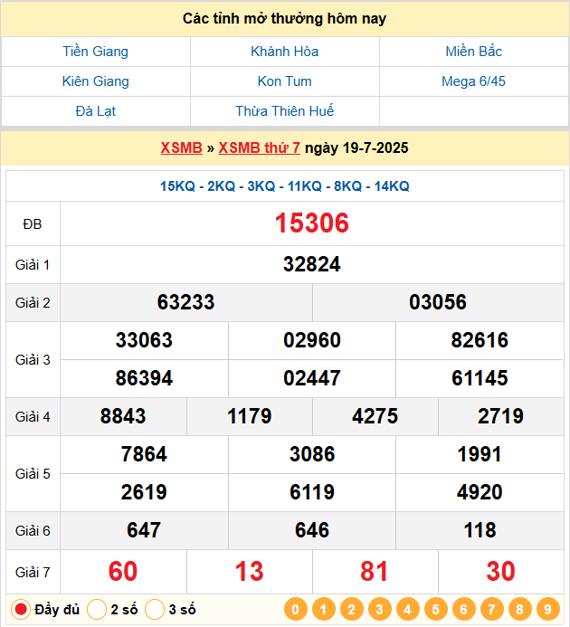Filter results by digit 7 circle
Viewport: 570px width, 627px height.
point(491,610)
